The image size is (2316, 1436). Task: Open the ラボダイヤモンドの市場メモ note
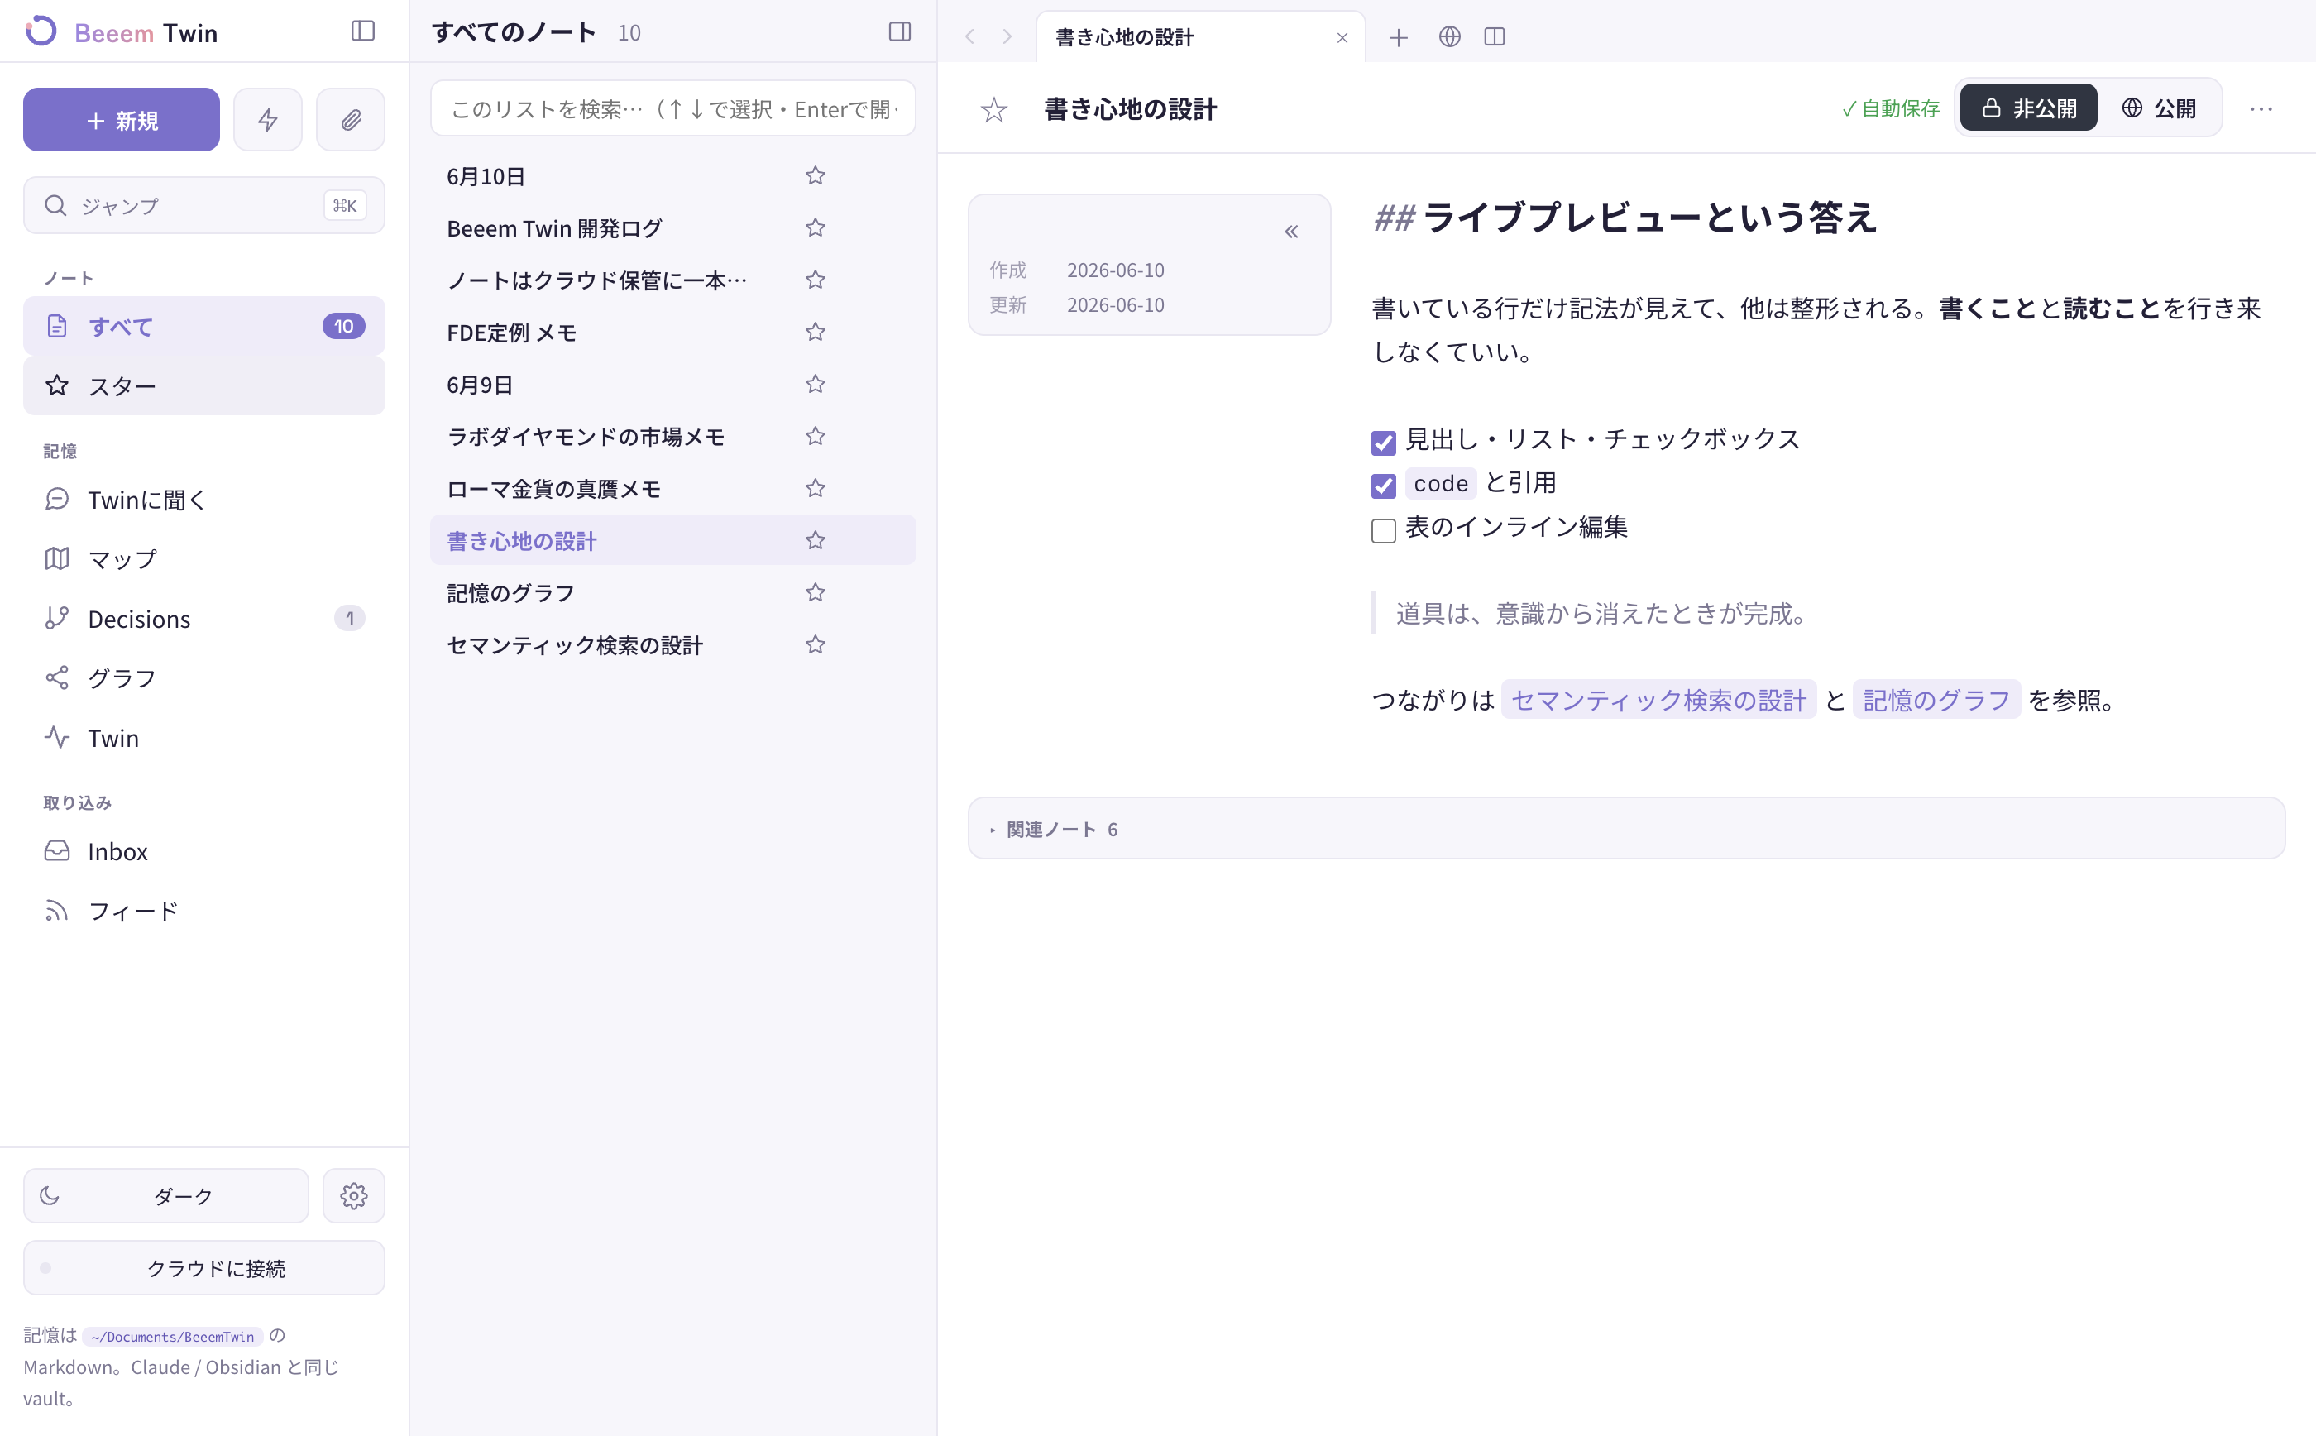pyautogui.click(x=672, y=437)
